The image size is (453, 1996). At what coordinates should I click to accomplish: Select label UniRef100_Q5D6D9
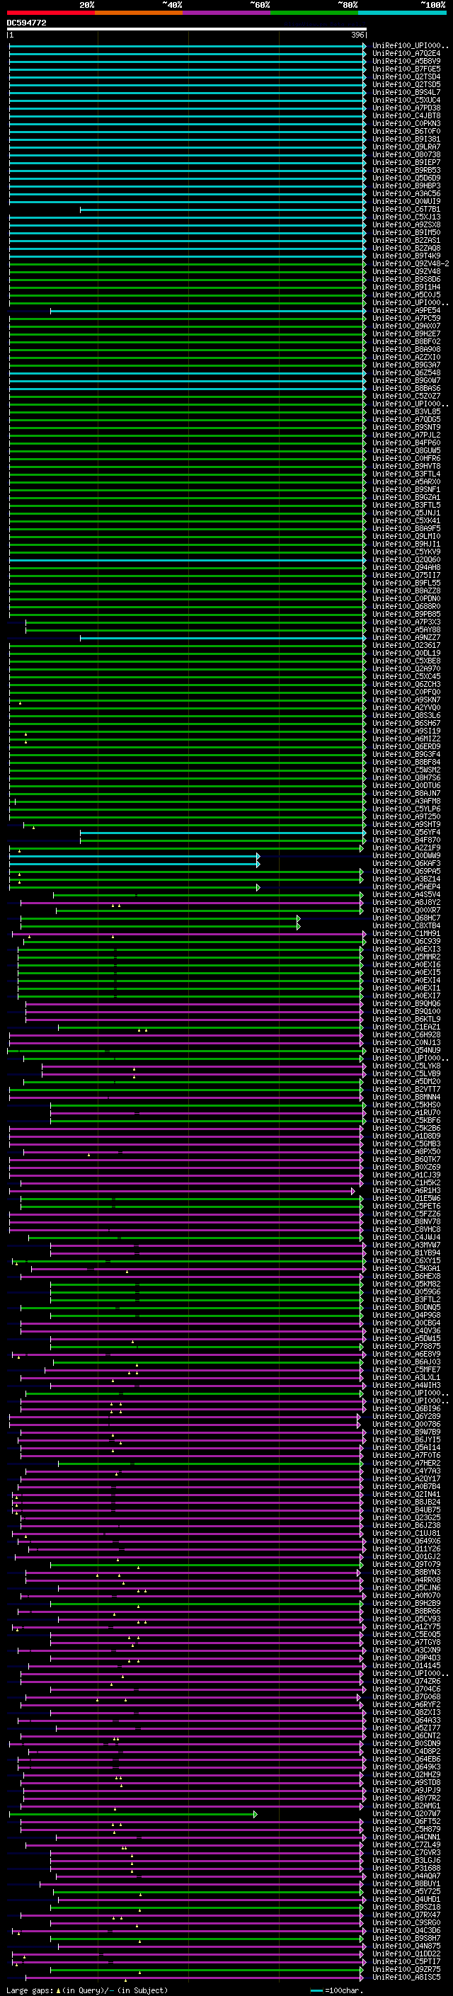point(406,178)
